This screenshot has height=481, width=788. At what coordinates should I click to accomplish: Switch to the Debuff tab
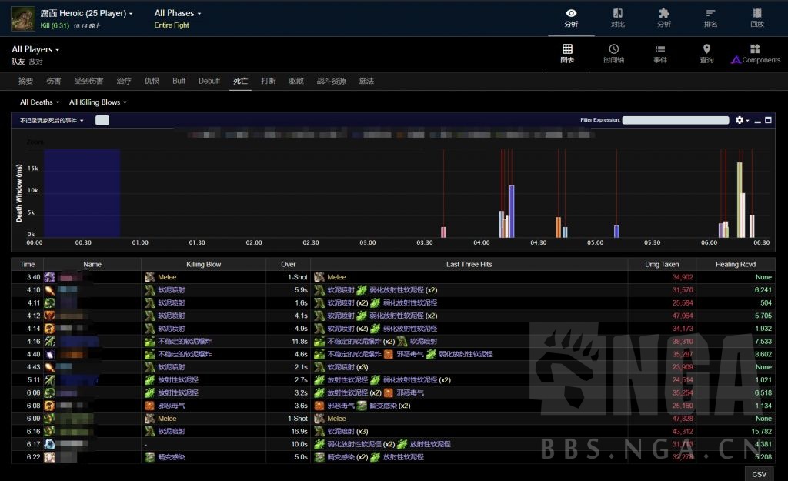point(209,81)
